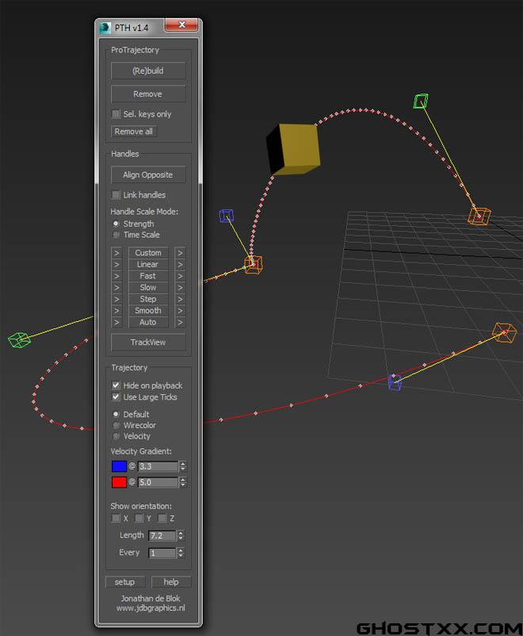Click left arrow beside Linear

point(116,264)
